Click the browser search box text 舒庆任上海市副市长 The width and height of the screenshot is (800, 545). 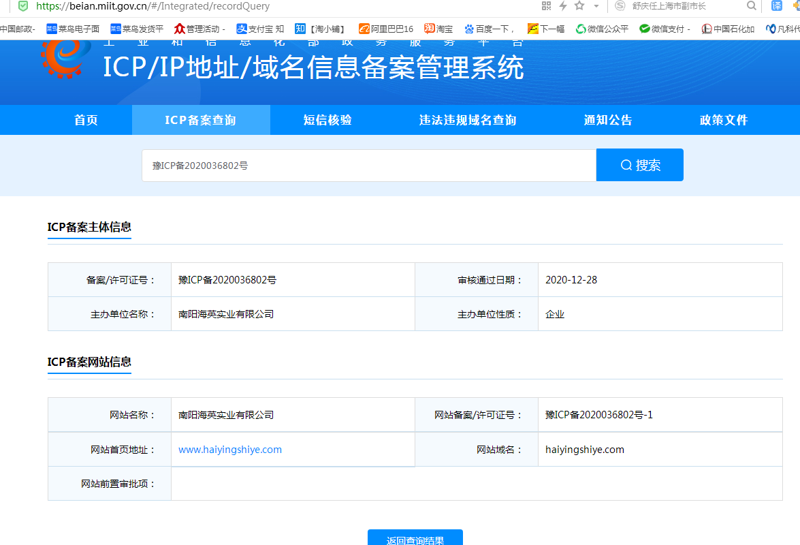[669, 6]
